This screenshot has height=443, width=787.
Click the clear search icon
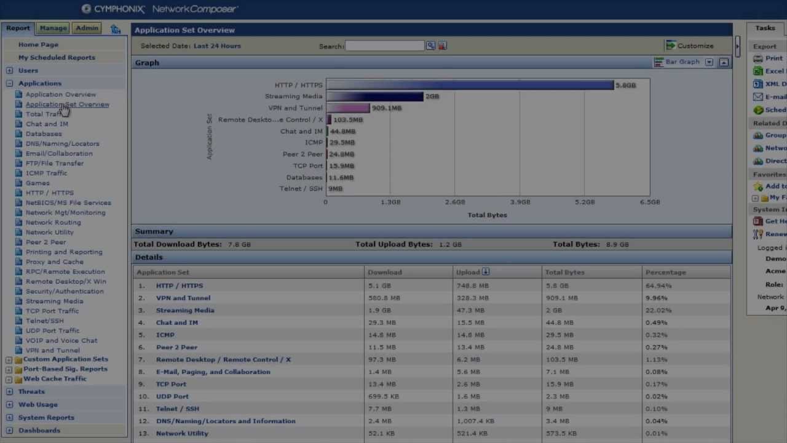[442, 46]
